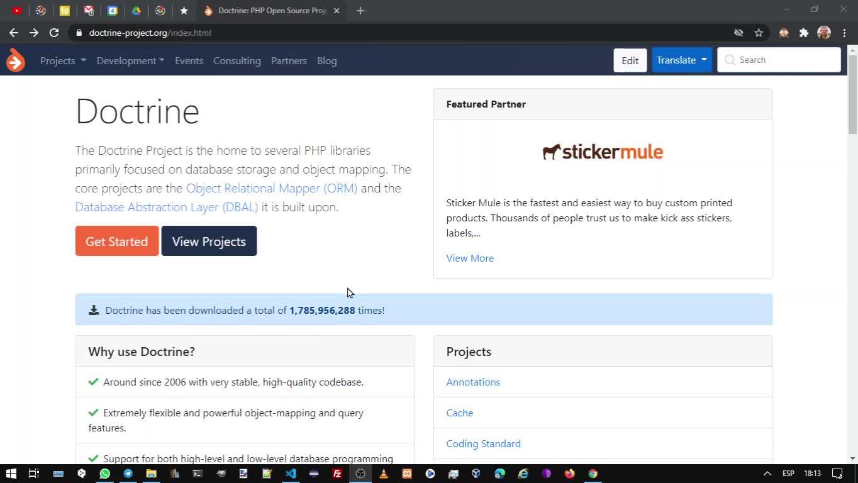This screenshot has width=858, height=483.
Task: Navigate to the Blog
Action: 327,60
